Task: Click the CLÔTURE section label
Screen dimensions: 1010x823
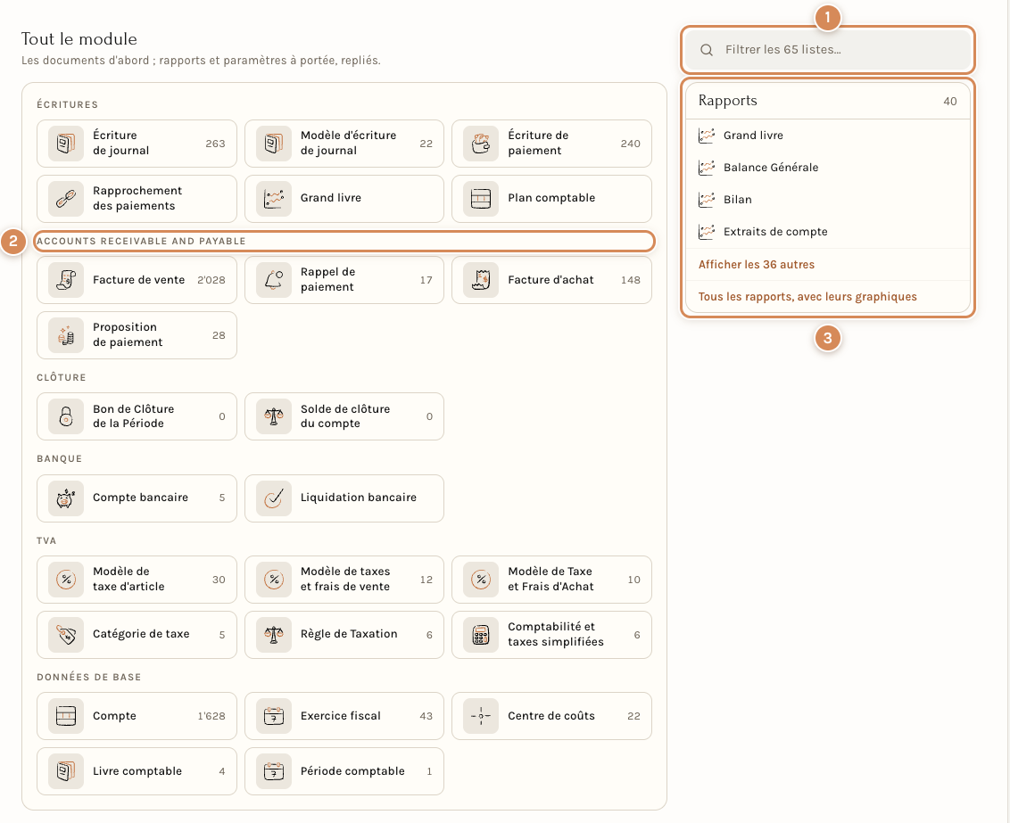Action: (x=62, y=377)
